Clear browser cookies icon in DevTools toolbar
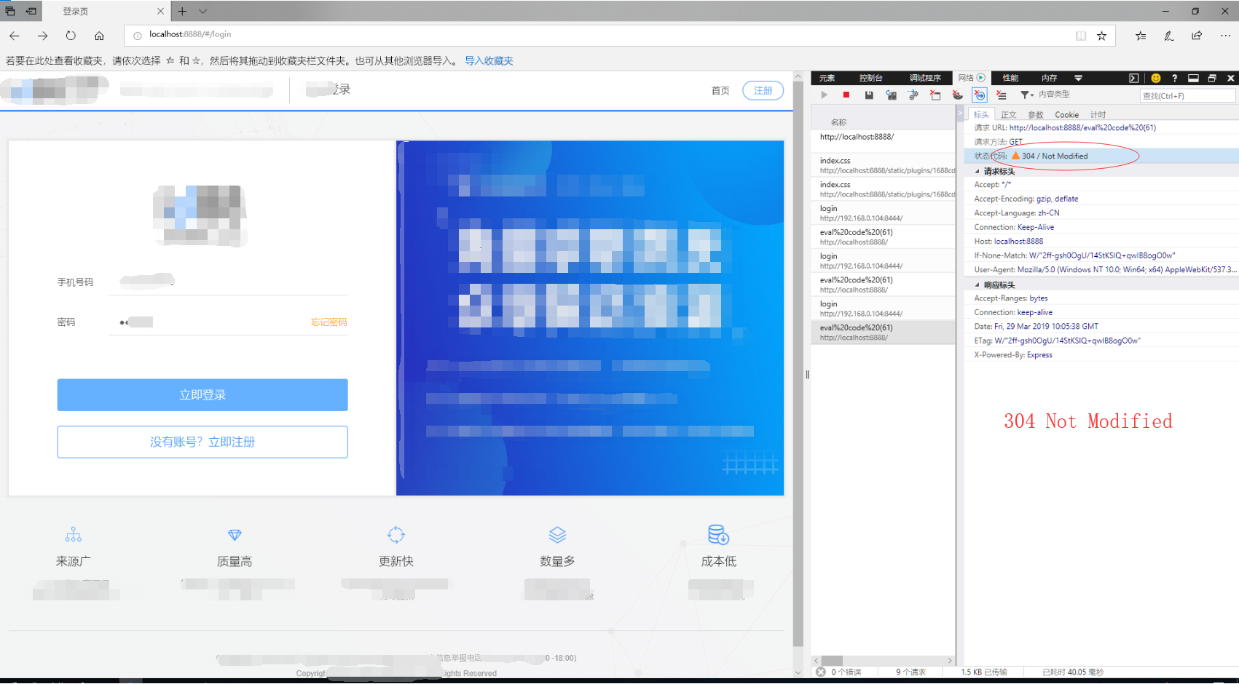The height and width of the screenshot is (684, 1239). [x=956, y=95]
